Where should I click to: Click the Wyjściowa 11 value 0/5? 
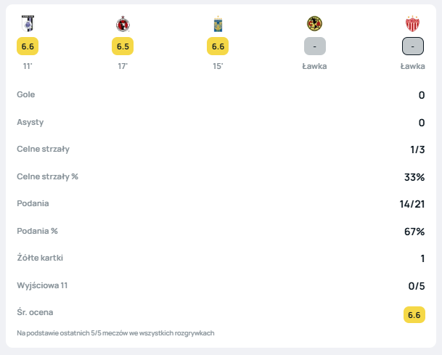coord(417,286)
